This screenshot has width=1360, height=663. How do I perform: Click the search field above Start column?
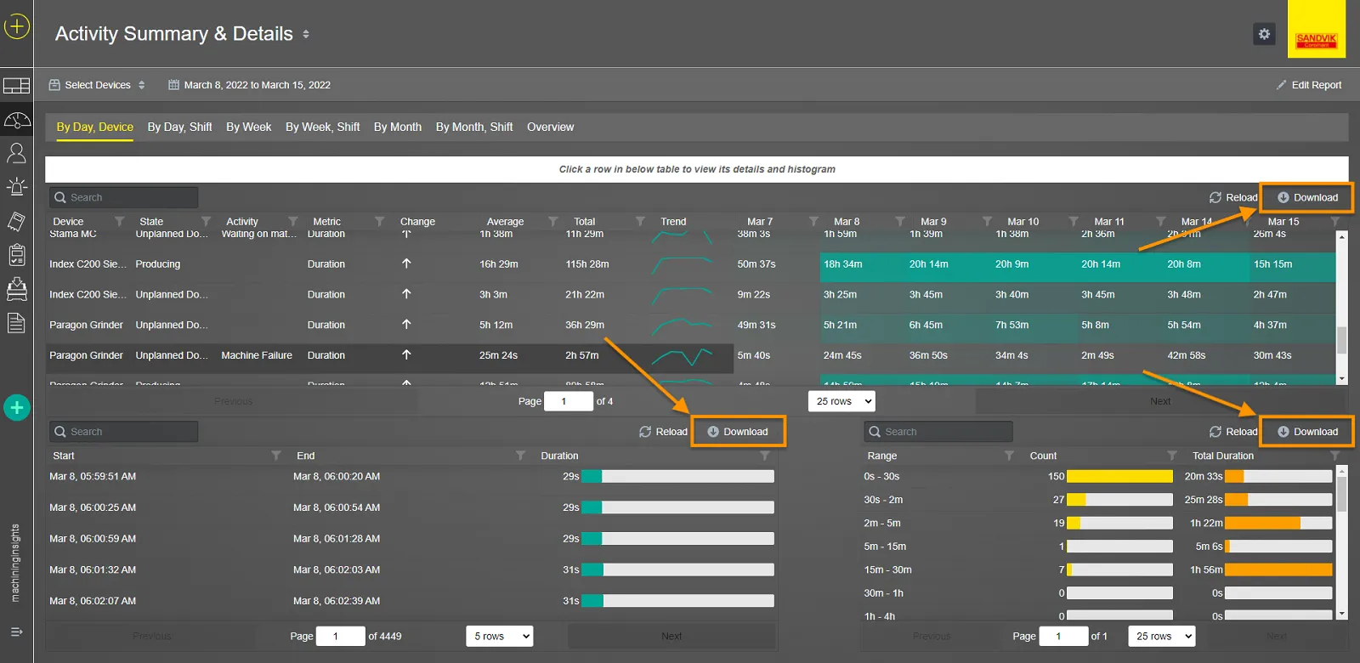click(x=124, y=432)
